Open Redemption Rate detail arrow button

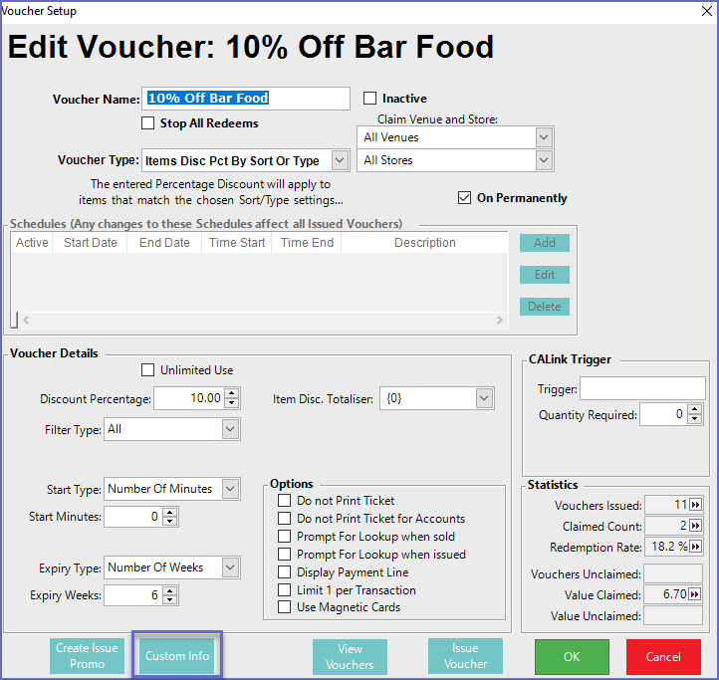(695, 548)
